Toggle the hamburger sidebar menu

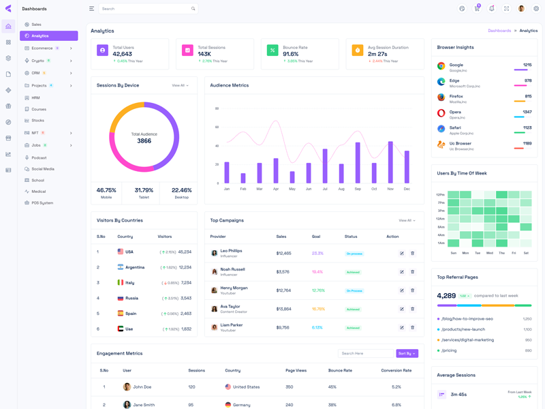point(91,9)
